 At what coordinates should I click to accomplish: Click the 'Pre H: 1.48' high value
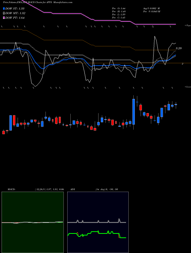click(x=119, y=11)
